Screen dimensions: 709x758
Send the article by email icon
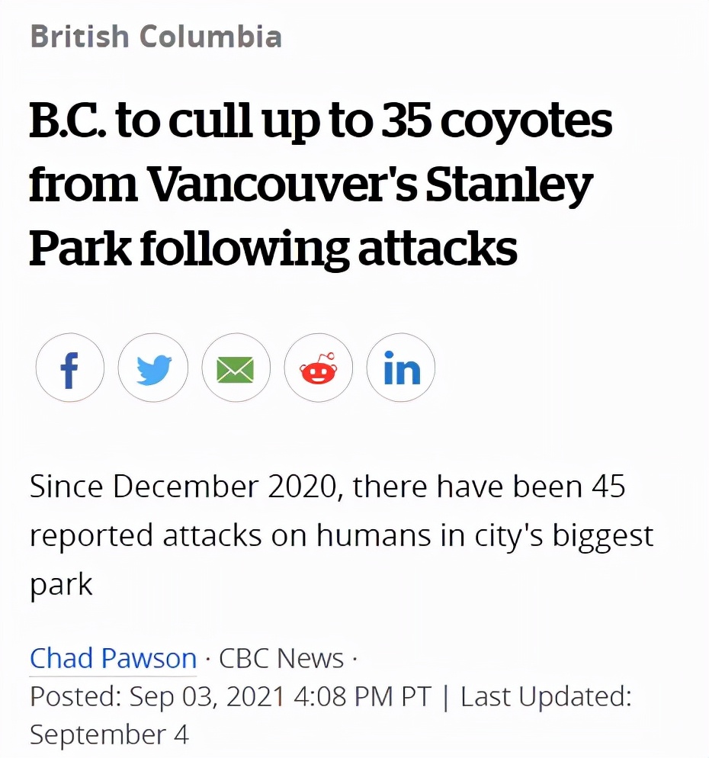pyautogui.click(x=236, y=368)
